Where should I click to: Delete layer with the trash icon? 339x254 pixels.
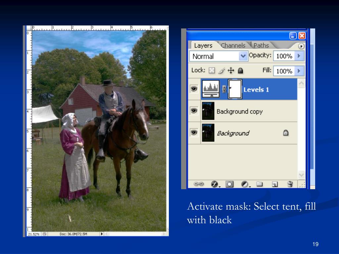coord(290,184)
